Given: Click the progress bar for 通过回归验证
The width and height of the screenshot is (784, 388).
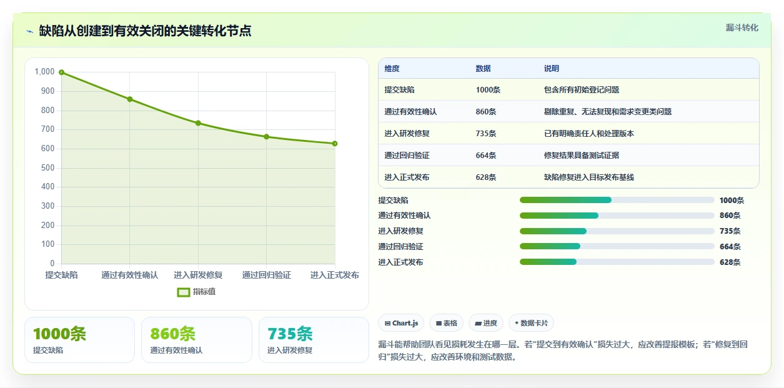Looking at the screenshot, I should point(617,247).
